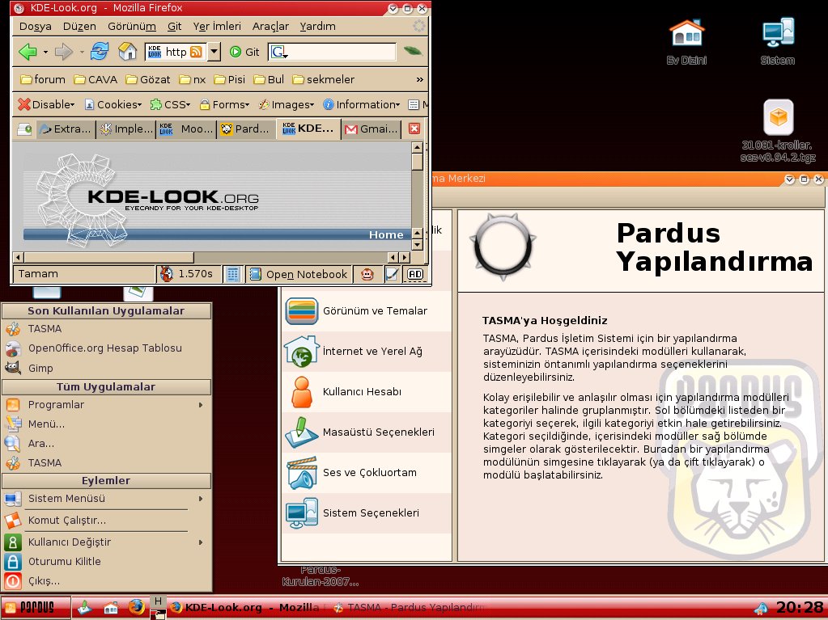Switch to the Extra... tab

coord(66,129)
